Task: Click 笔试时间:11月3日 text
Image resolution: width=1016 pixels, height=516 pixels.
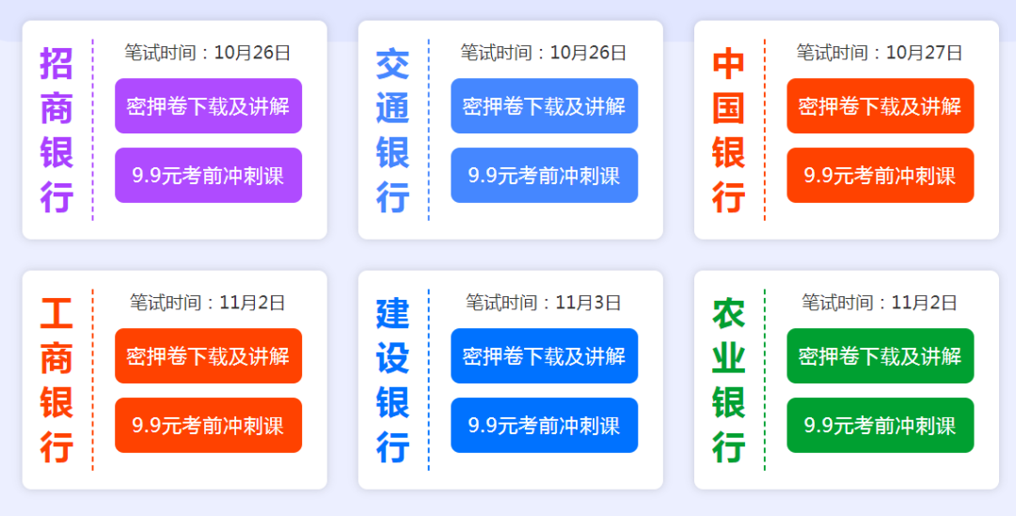Action: click(544, 303)
